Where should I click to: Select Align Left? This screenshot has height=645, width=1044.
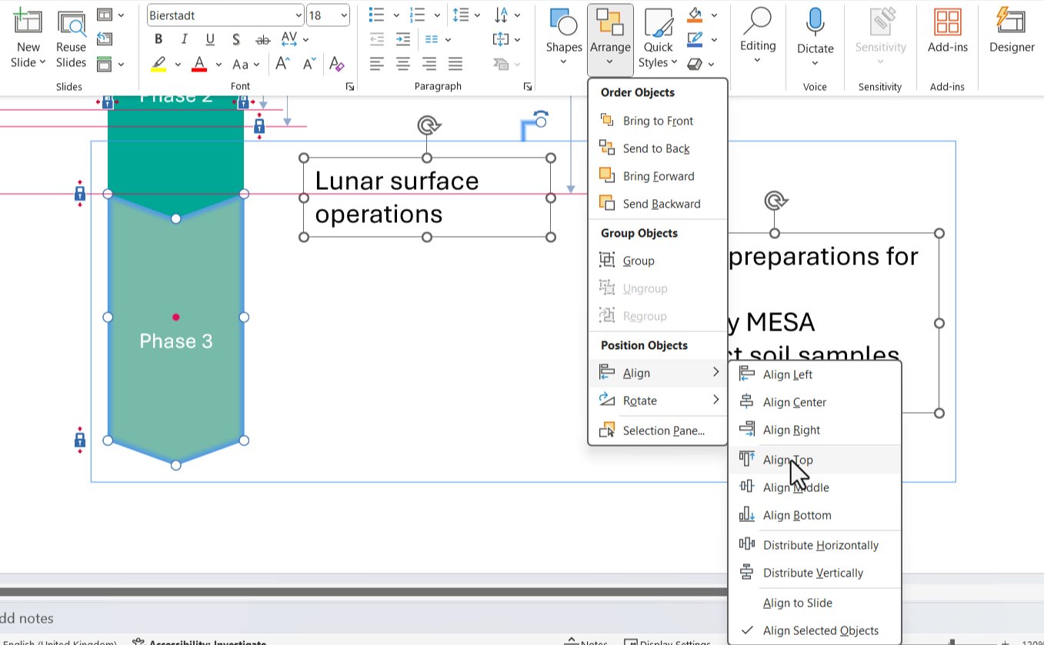pos(815,374)
